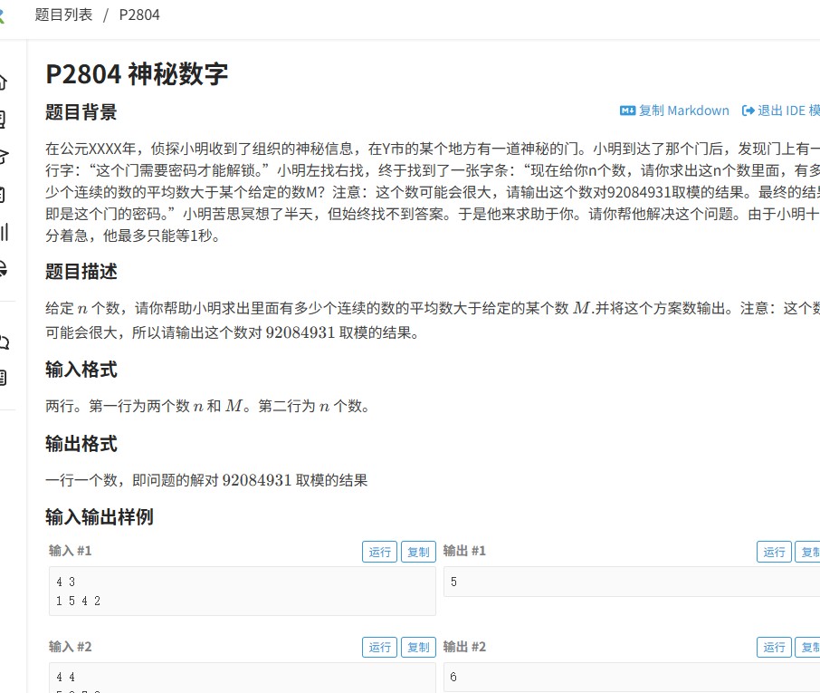Click sample output #1 box showing 5
The height and width of the screenshot is (693, 820).
632,582
